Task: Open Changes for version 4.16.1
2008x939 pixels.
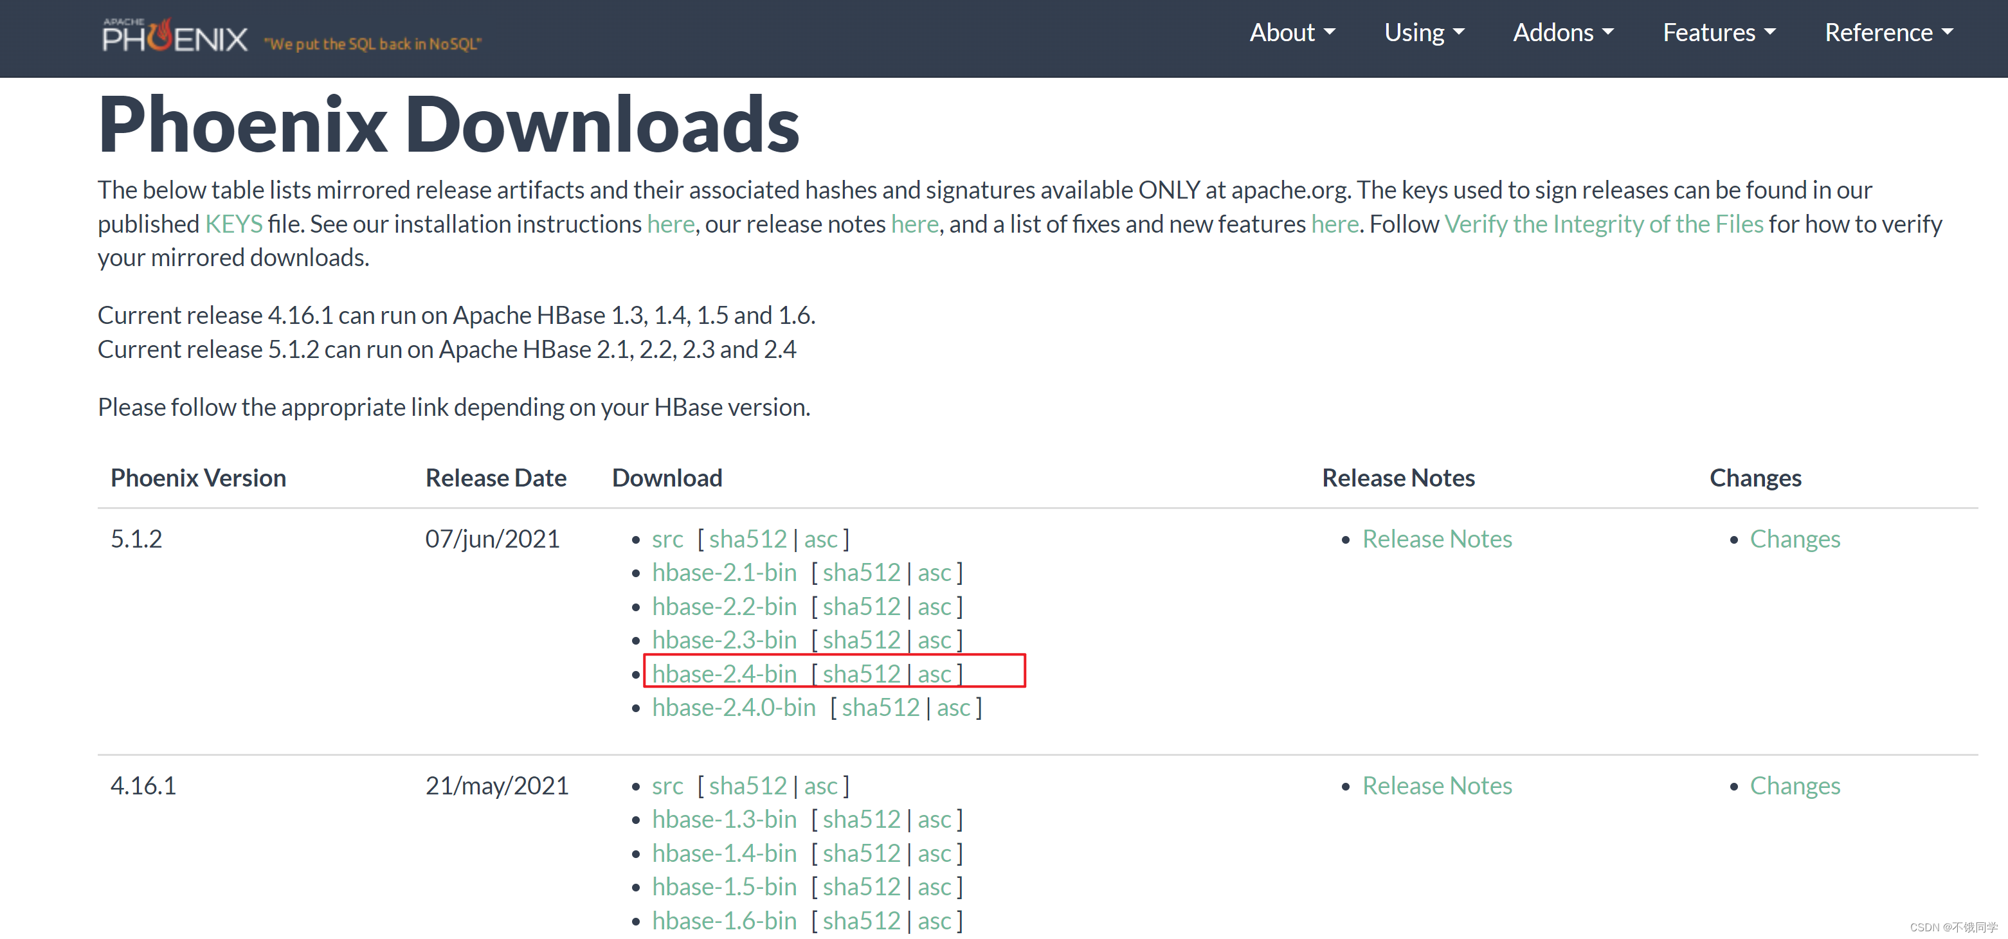Action: [1795, 786]
